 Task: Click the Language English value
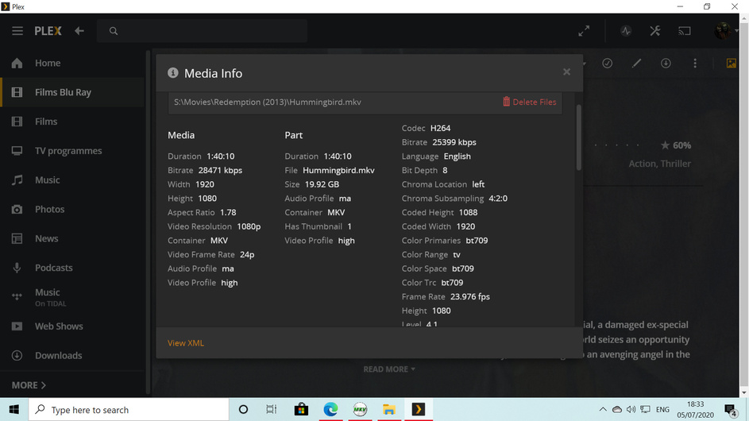coord(458,156)
